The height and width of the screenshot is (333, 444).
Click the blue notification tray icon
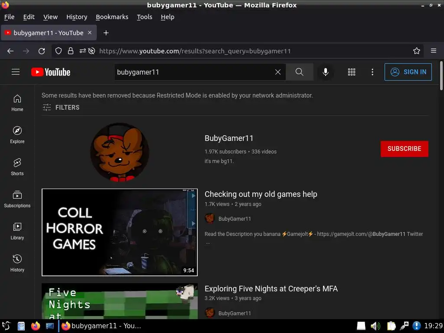(417, 326)
